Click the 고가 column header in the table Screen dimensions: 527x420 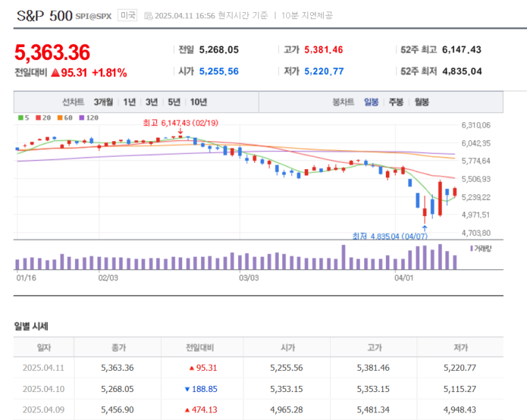point(374,348)
